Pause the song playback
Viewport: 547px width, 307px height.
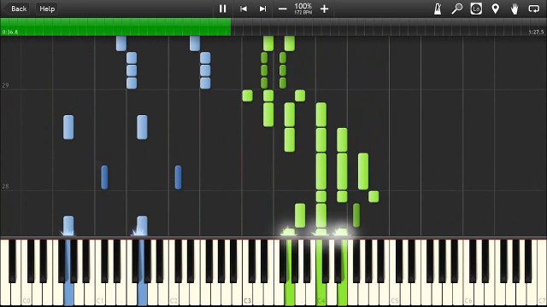click(x=222, y=9)
